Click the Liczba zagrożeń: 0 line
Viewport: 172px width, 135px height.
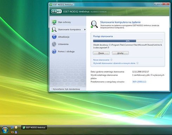point(101,48)
